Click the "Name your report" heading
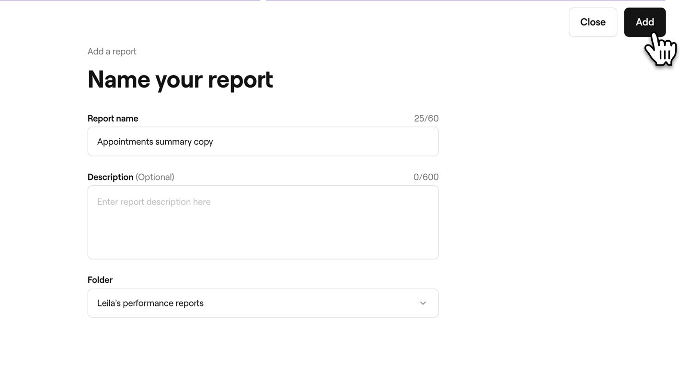 point(180,79)
